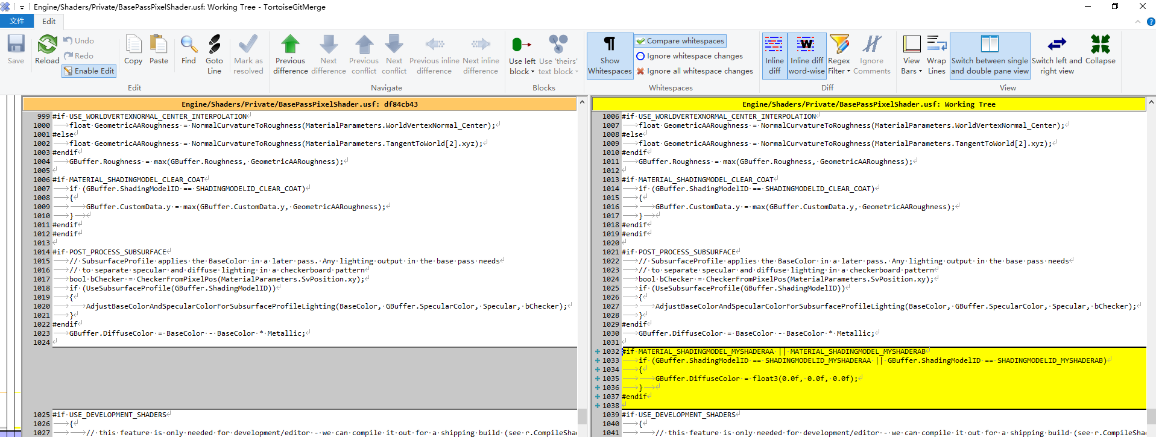1156x437 pixels.
Task: Click right line 1013 MATERIAL_SHADINGMODEL_CLEAR_COAT
Action: tap(883, 180)
